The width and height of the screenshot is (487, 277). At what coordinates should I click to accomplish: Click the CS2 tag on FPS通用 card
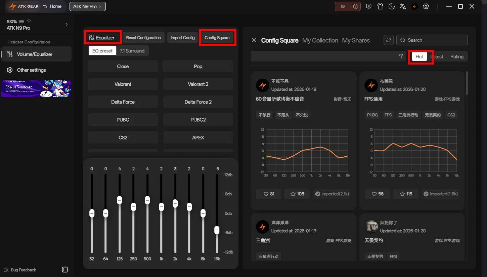(x=451, y=115)
